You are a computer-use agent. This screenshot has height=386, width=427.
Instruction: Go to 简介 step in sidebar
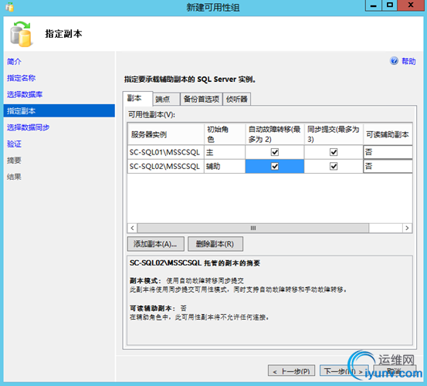14,61
